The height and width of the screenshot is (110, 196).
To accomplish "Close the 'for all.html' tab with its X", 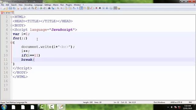I will tap(12, 13).
